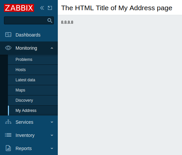Image resolution: width=182 pixels, height=155 pixels.
Task: Select the My Address menu item
Action: [x=33, y=111]
